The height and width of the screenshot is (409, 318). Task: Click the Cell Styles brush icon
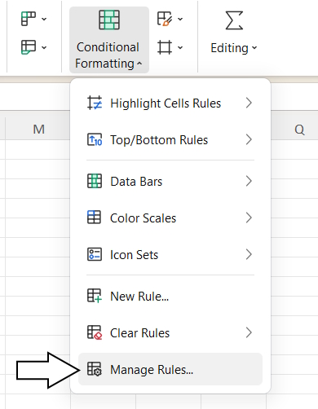click(x=165, y=19)
